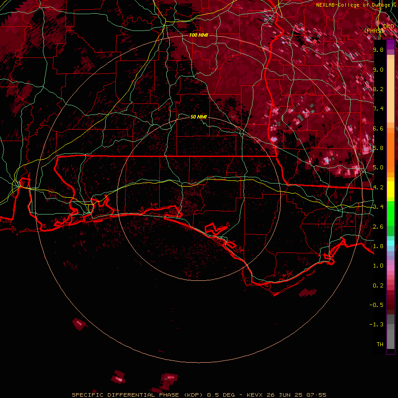Image resolution: width=398 pixels, height=398 pixels.
Task: Click the TH threshold label on legend
Action: click(380, 344)
